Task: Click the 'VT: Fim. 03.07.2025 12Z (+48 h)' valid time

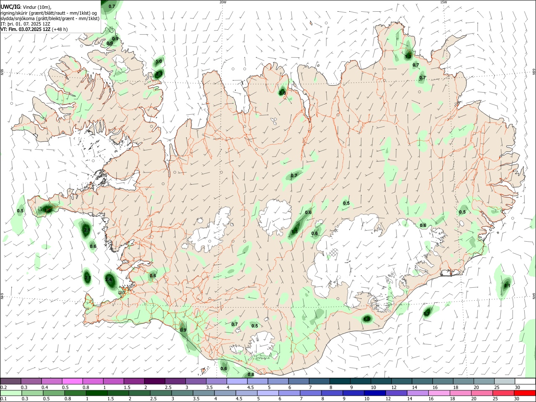Action: click(x=34, y=29)
